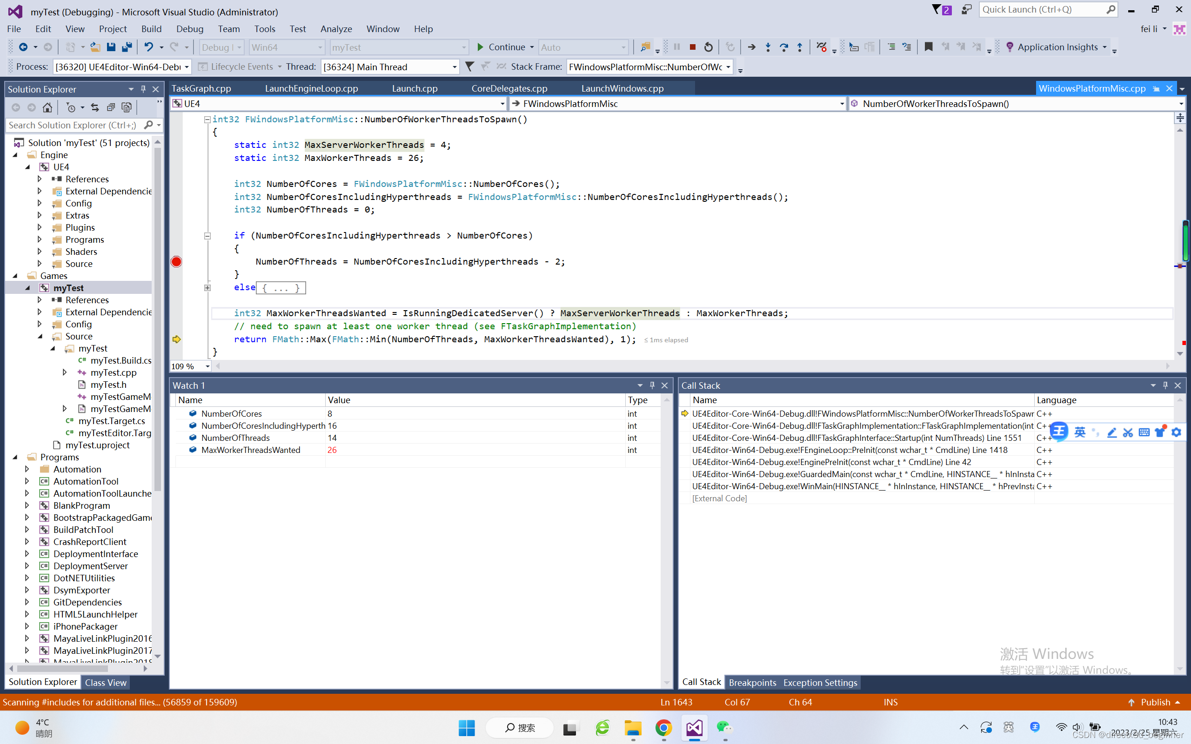Open the Debug menu

[189, 29]
